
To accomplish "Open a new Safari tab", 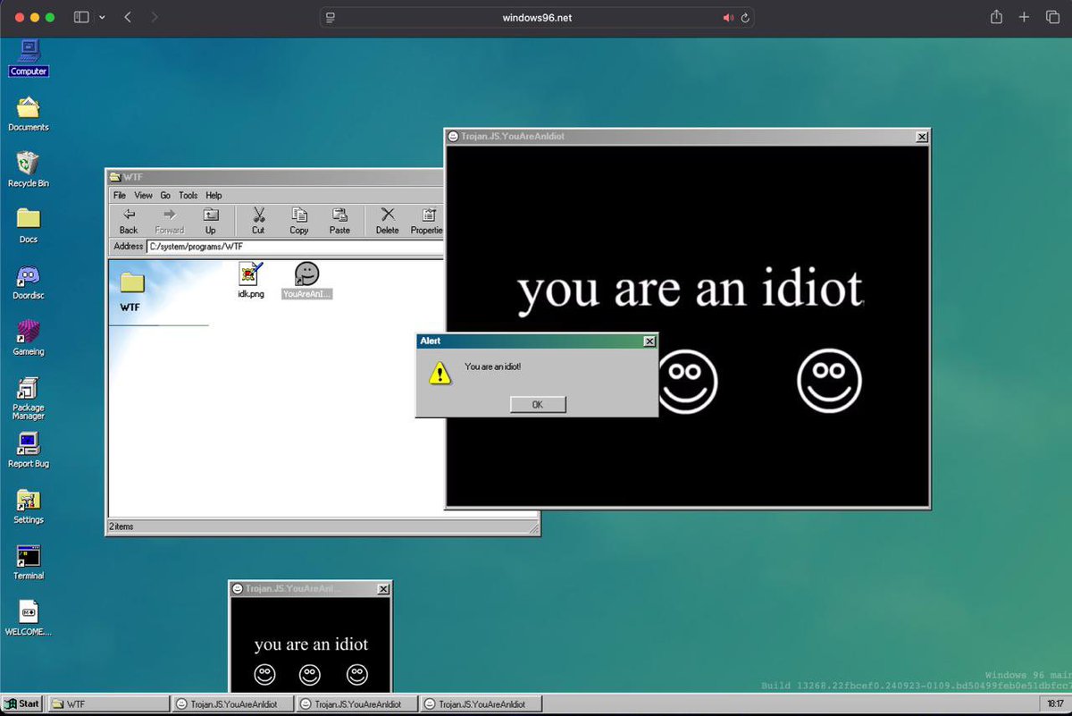I will [1025, 17].
